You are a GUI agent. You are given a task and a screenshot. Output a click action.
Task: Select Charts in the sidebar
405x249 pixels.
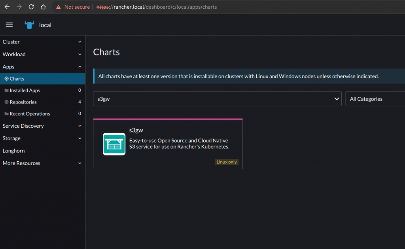tap(17, 79)
